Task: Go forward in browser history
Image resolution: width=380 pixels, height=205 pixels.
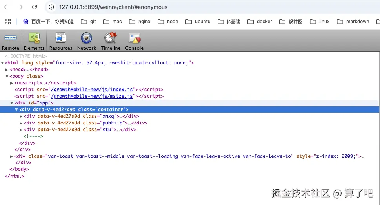Action: [x=20, y=7]
